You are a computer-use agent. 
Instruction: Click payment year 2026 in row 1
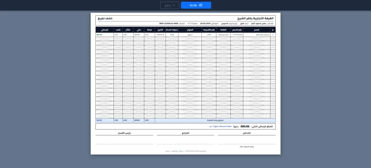[x=172, y=35]
